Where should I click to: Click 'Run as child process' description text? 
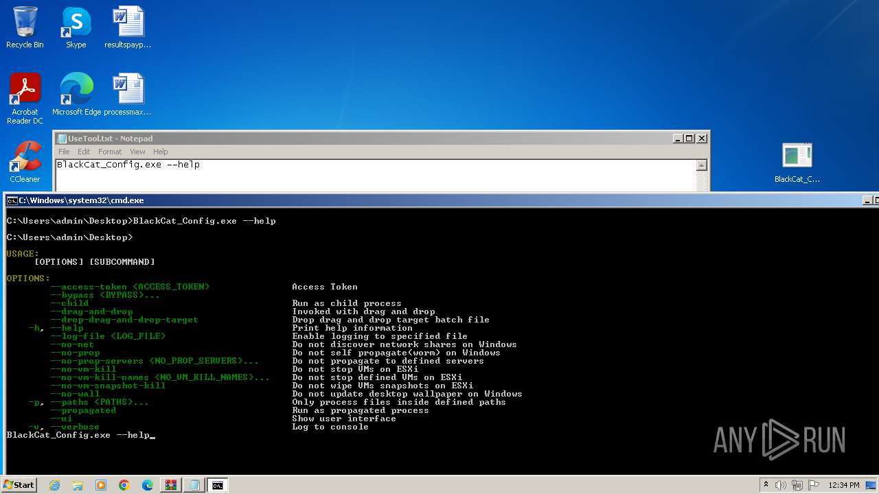[x=347, y=303]
